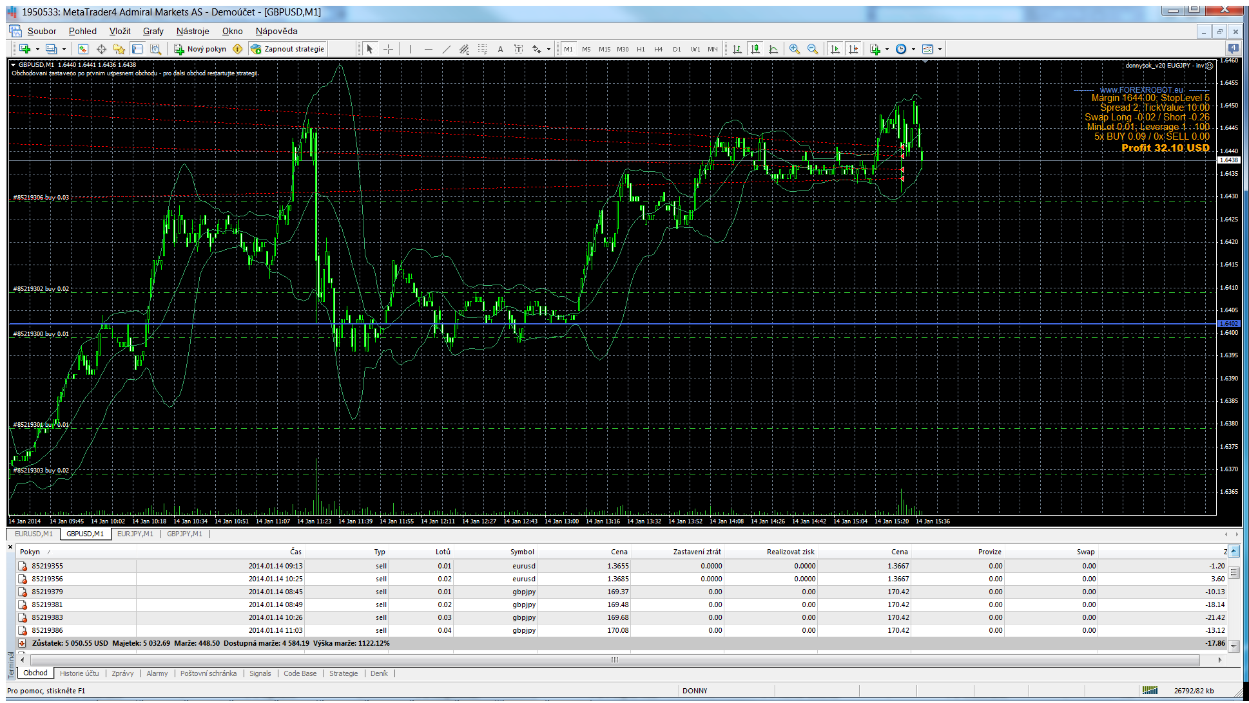Open the Strategy Tester magnifier icon

pyautogui.click(x=155, y=49)
